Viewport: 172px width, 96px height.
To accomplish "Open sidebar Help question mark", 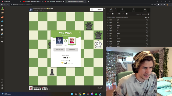I will pyautogui.click(x=2, y=88).
